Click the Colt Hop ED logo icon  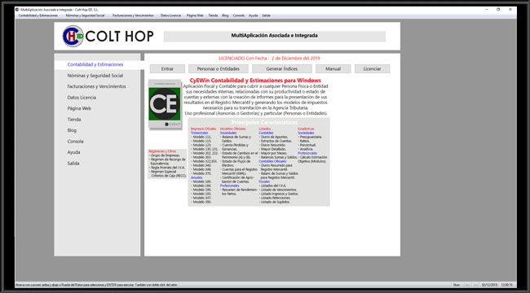pyautogui.click(x=73, y=36)
